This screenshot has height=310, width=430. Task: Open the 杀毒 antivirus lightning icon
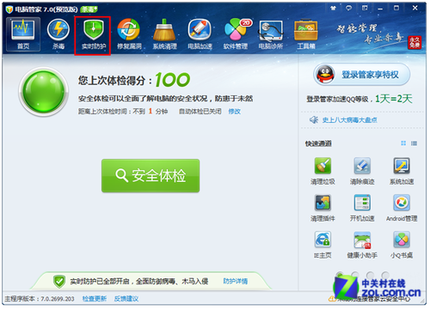click(58, 34)
